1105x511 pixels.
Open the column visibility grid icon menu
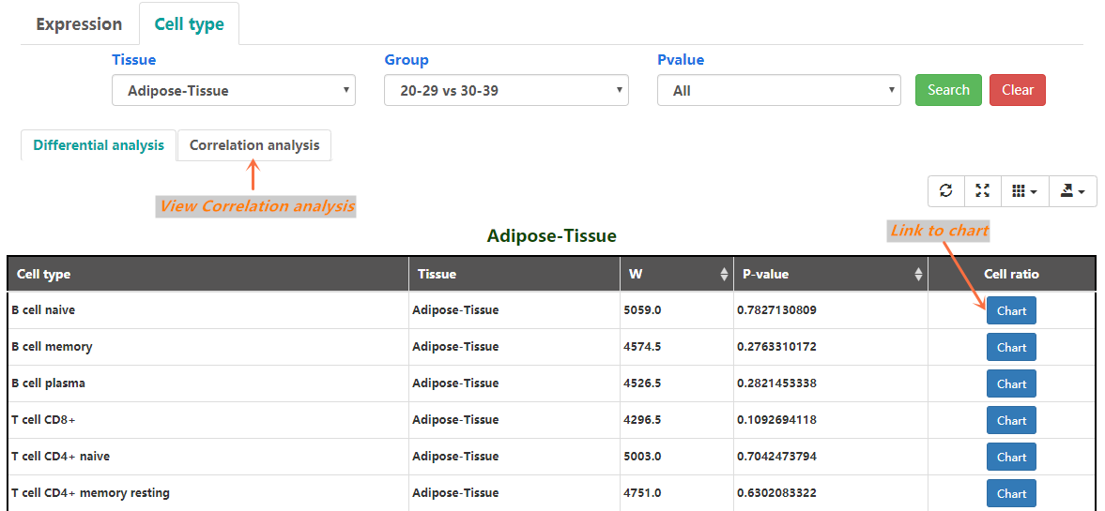[x=1024, y=191]
